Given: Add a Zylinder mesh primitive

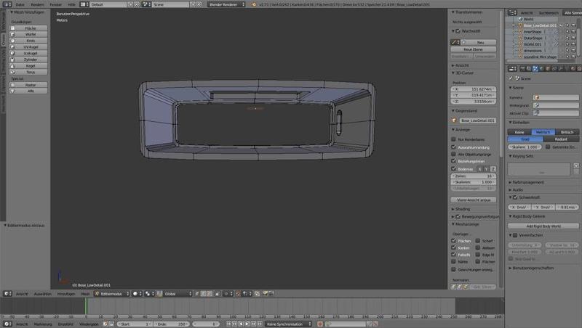Looking at the screenshot, I should click(x=30, y=60).
